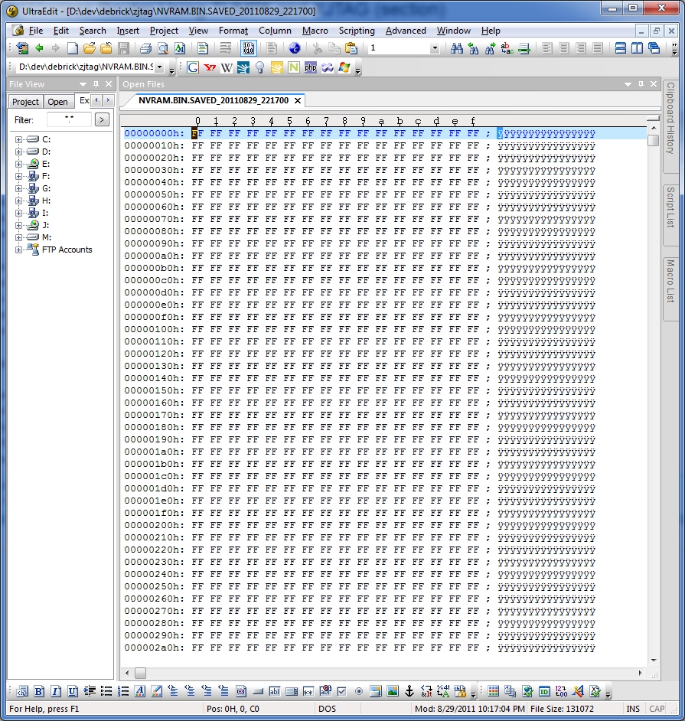The height and width of the screenshot is (721, 685).
Task: Toggle pin on File View panel
Action: coord(96,84)
